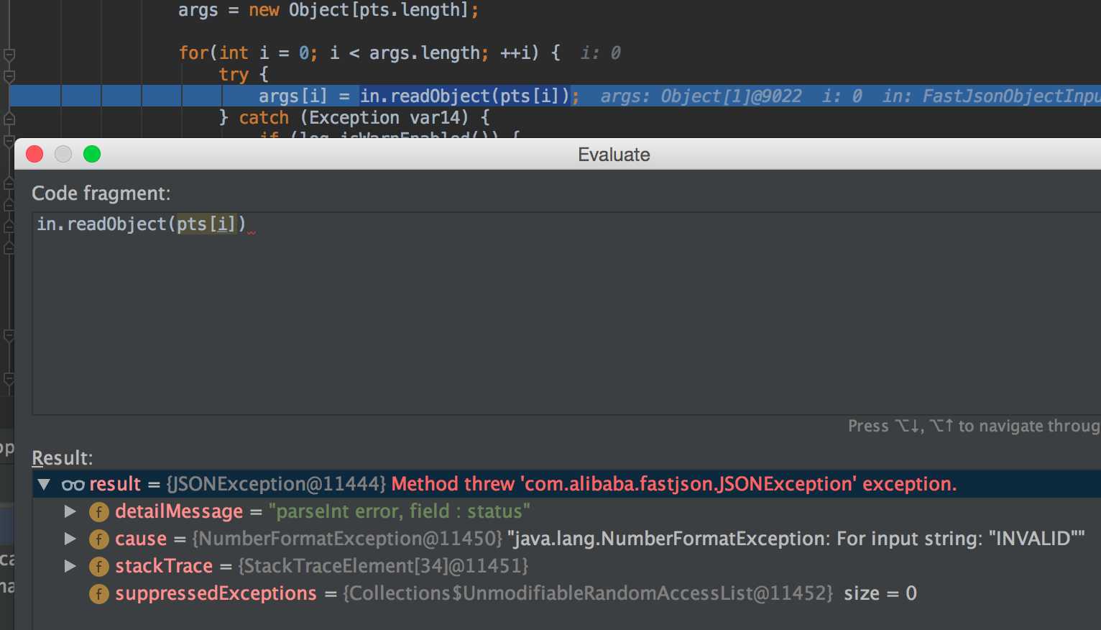Select "parseInt error, field : status" value

[400, 511]
